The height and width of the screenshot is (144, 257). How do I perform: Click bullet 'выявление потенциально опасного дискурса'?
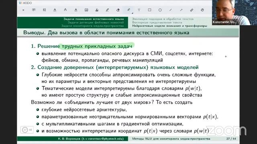[x=127, y=57]
